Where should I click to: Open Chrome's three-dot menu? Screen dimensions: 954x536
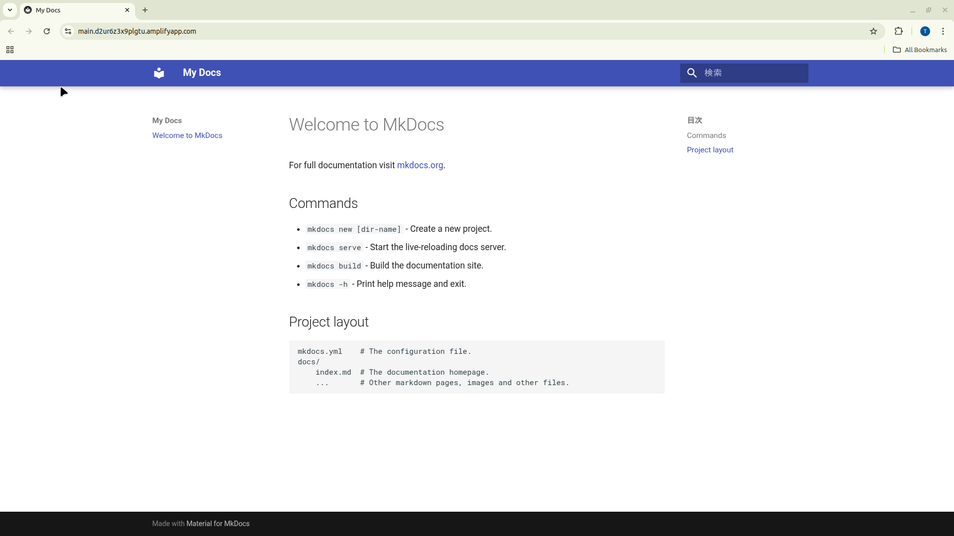944,31
